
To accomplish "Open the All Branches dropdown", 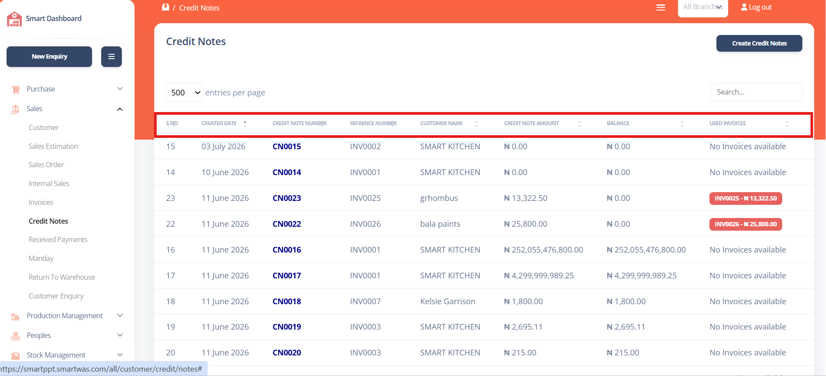I will (x=703, y=7).
